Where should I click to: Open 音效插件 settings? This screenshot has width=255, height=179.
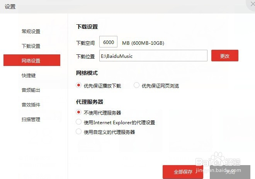(x=31, y=105)
